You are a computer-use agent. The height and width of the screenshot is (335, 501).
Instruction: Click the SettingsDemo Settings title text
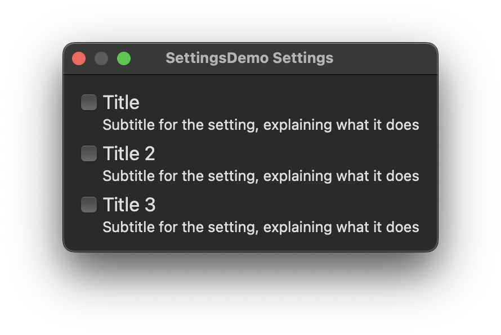(249, 58)
